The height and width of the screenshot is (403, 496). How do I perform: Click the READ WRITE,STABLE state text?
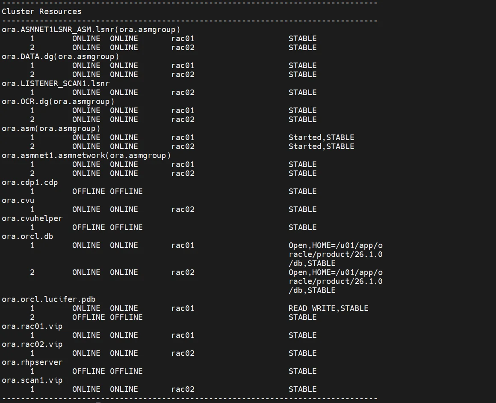point(328,308)
